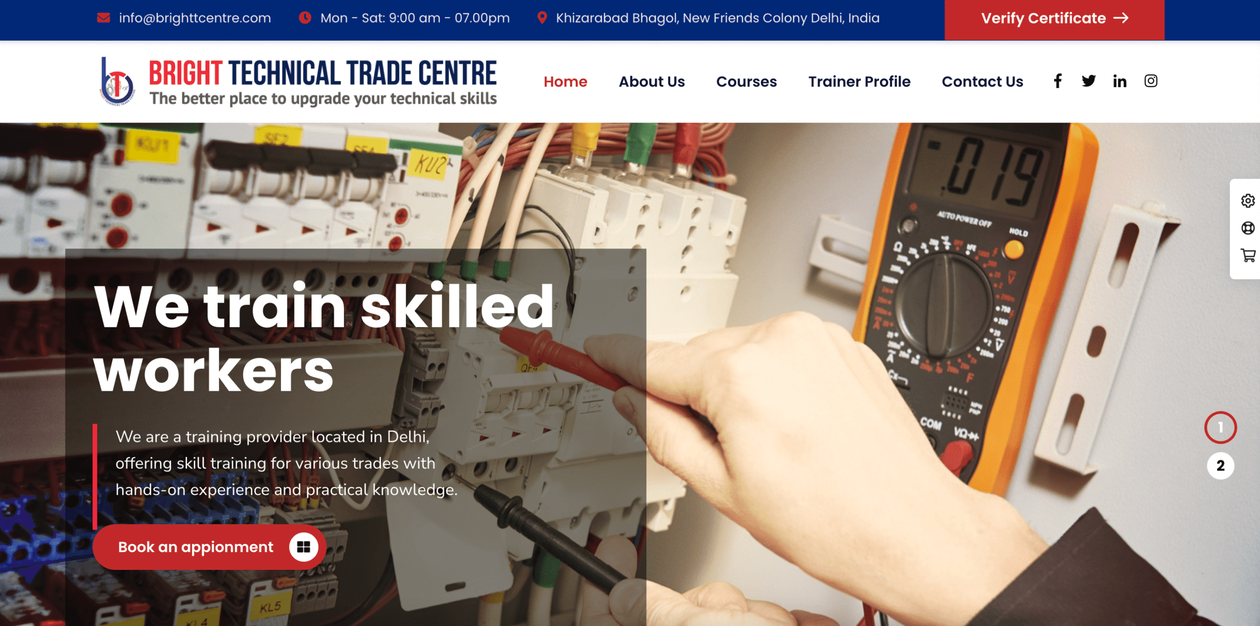1260x626 pixels.
Task: Open the Courses menu item
Action: click(x=746, y=82)
